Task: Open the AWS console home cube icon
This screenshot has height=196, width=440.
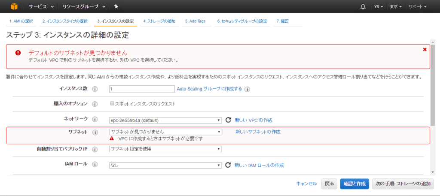Action: pyautogui.click(x=14, y=6)
